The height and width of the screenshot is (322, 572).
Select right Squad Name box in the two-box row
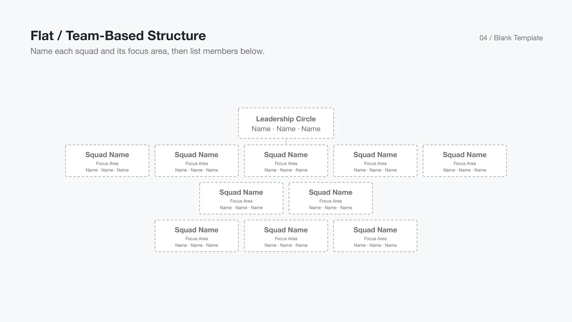click(x=331, y=198)
